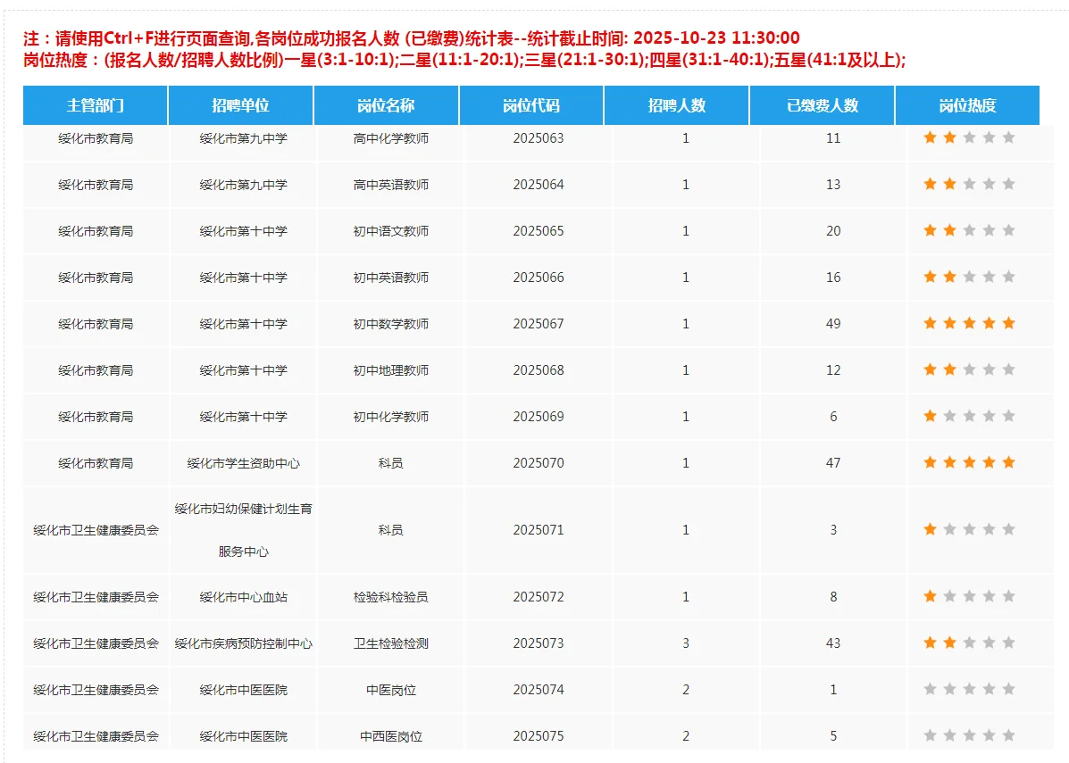The image size is (1069, 763).
Task: Select position code 2025072
Action: point(539,597)
